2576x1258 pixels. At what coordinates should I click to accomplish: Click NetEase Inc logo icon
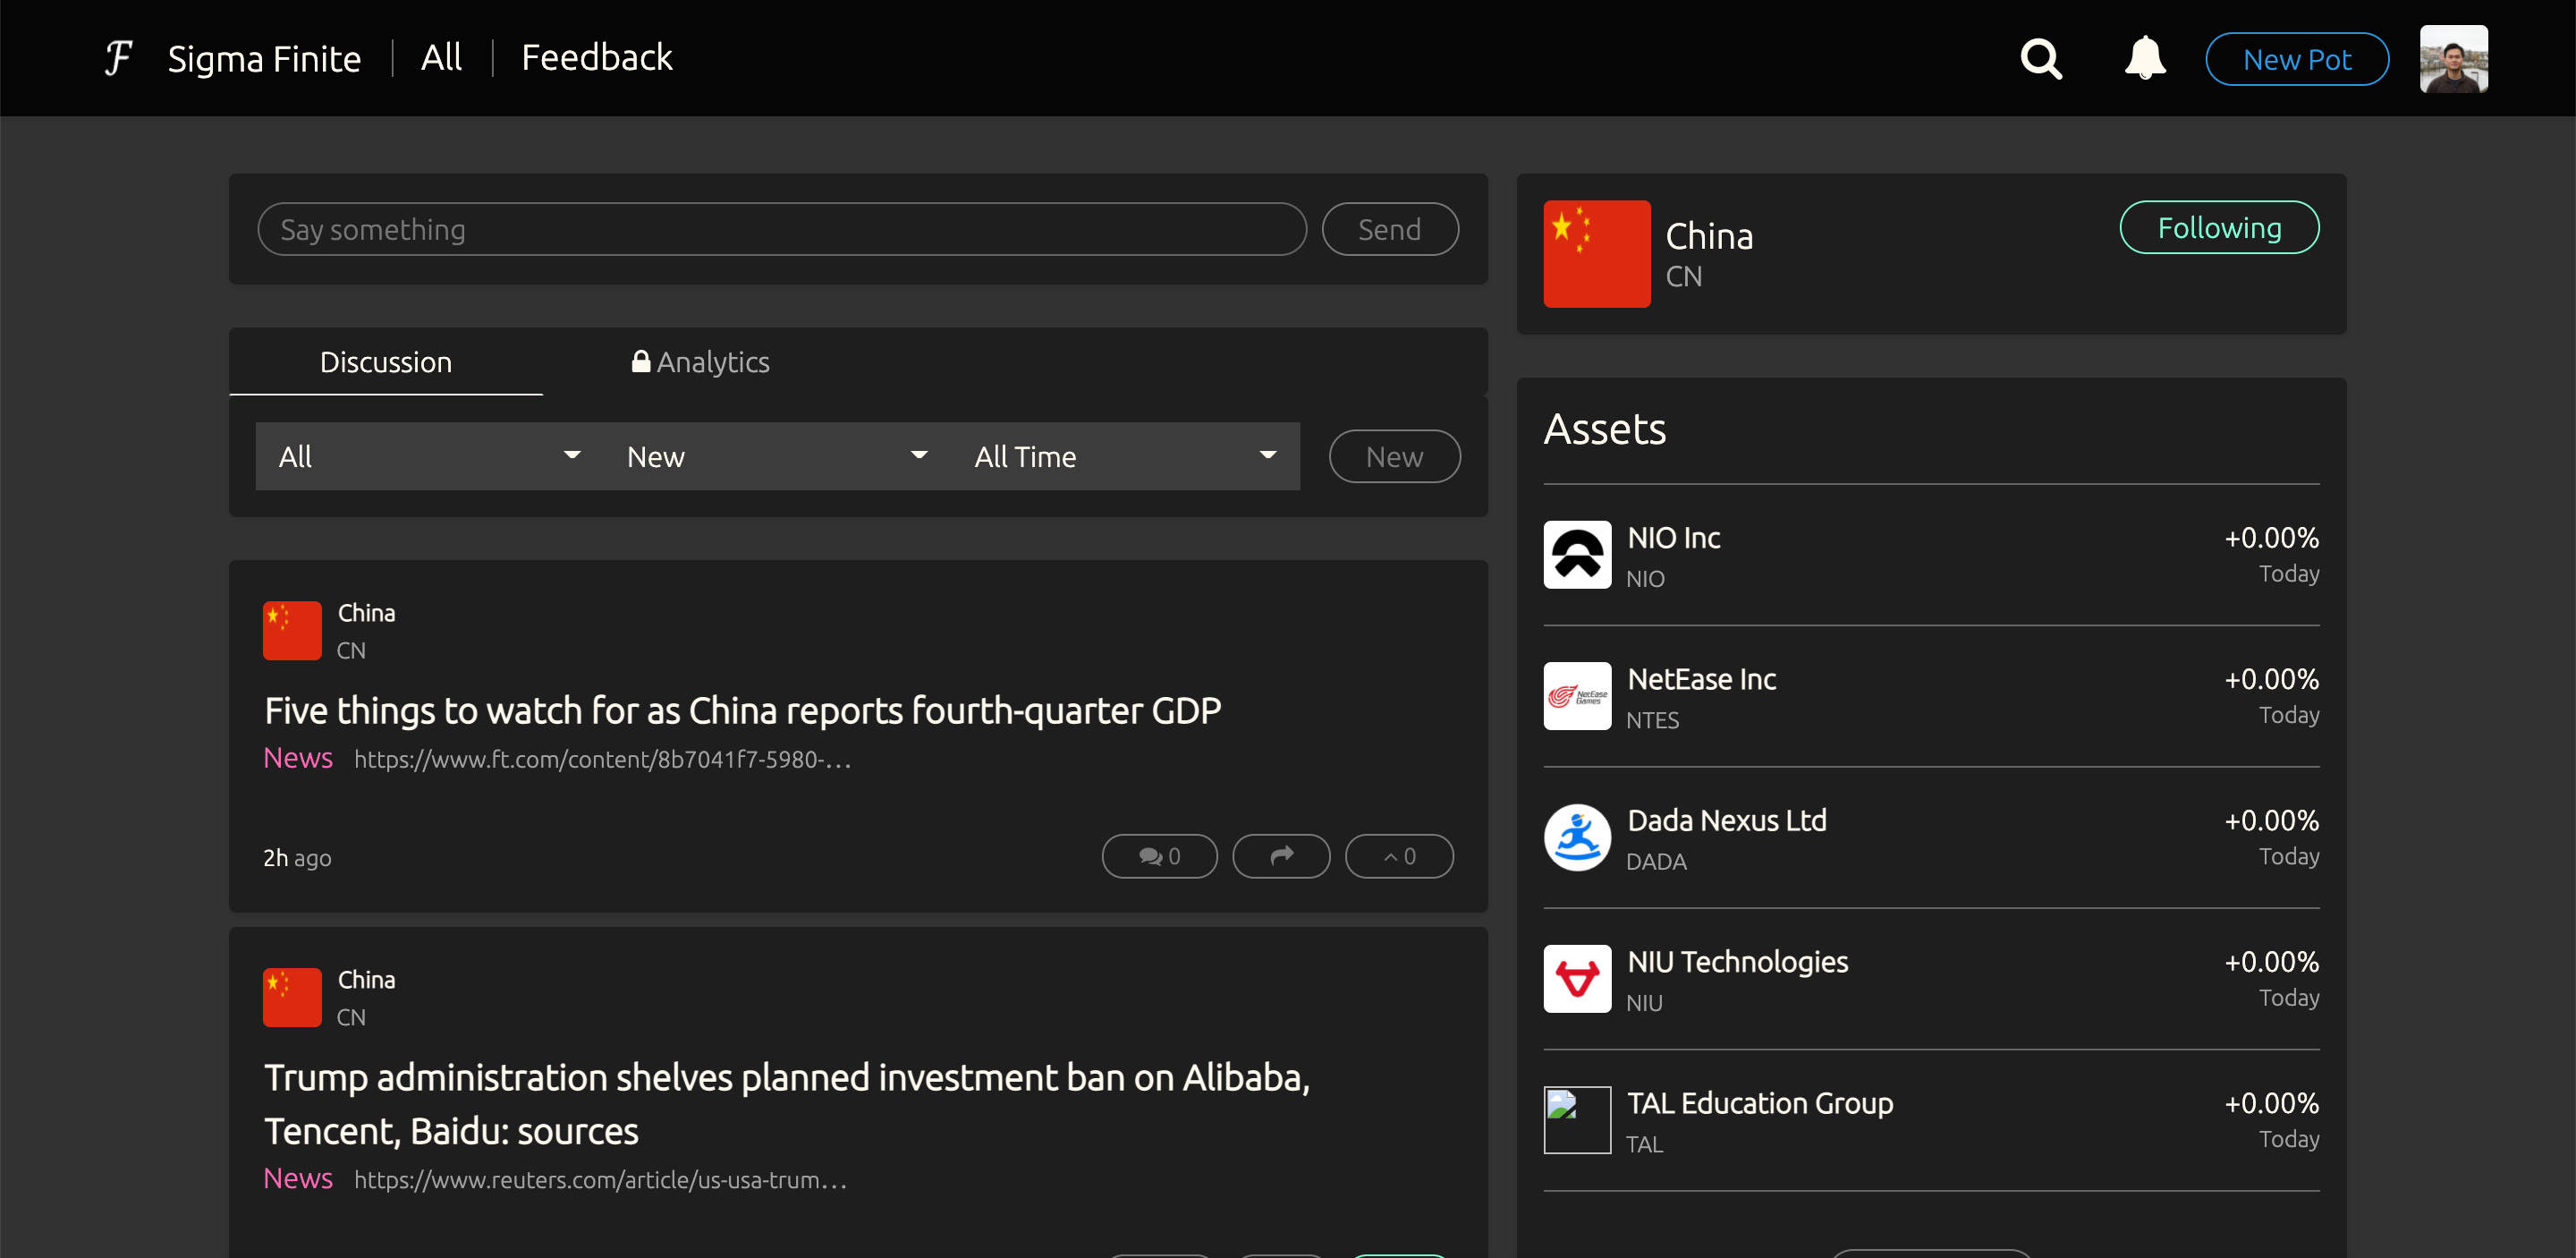click(x=1576, y=695)
